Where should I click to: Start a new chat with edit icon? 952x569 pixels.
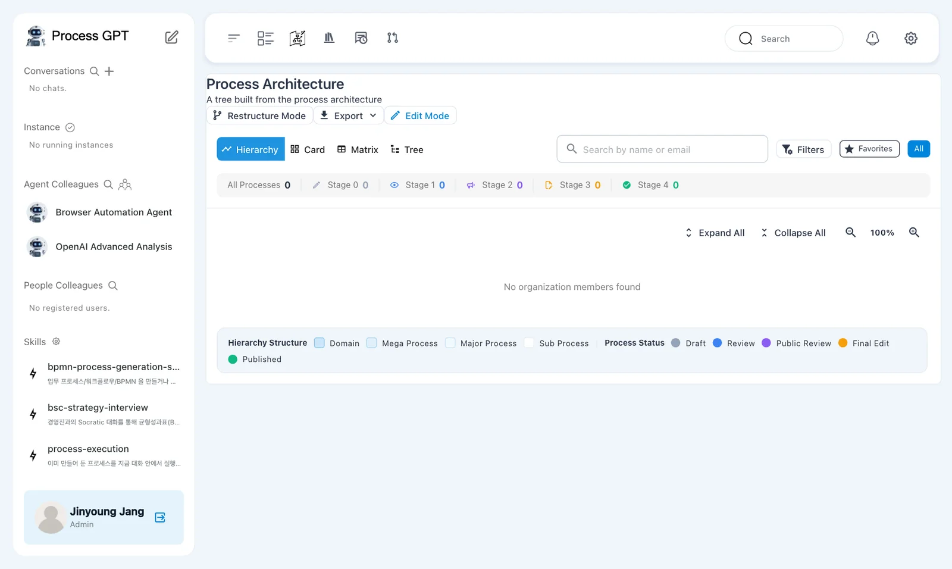tap(171, 37)
